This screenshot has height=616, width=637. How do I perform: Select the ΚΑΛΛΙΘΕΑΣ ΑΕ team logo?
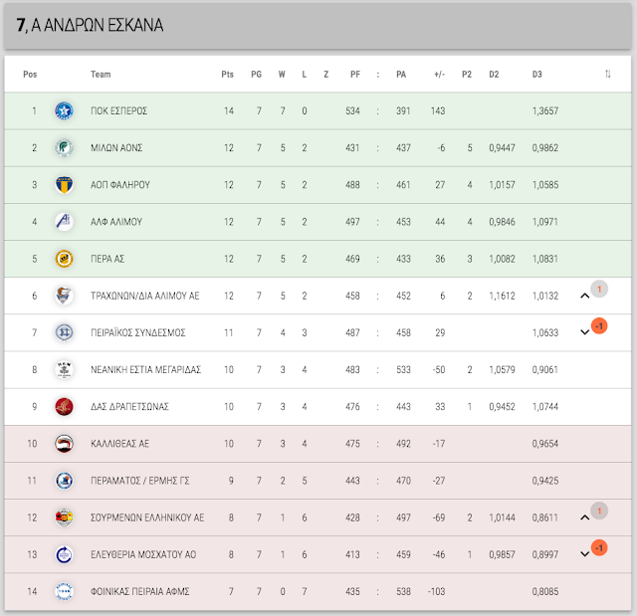[64, 444]
